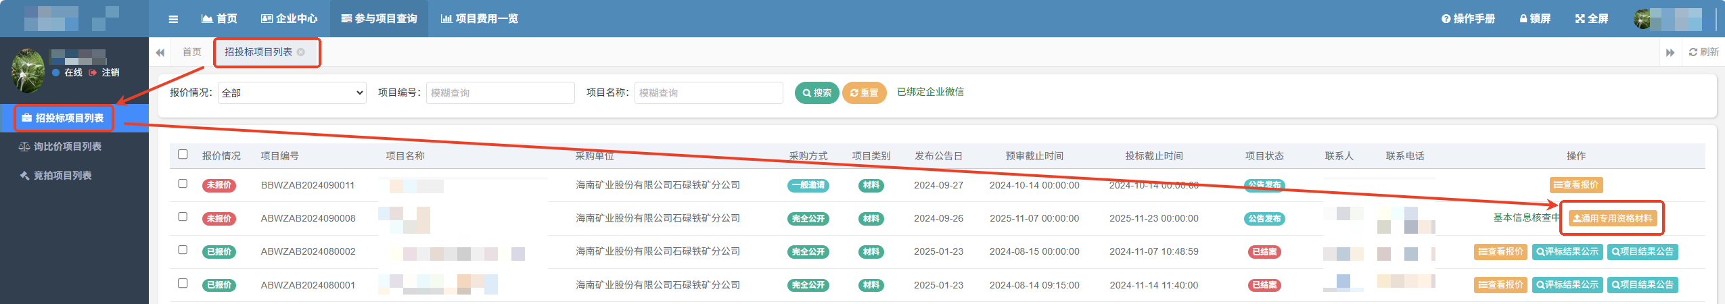1725x304 pixels.
Task: Click the orange 重置 reset button
Action: [864, 93]
